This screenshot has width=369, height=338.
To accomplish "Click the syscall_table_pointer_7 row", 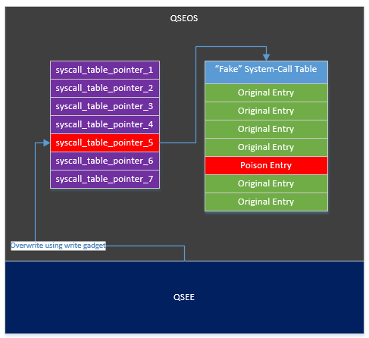I will point(105,179).
